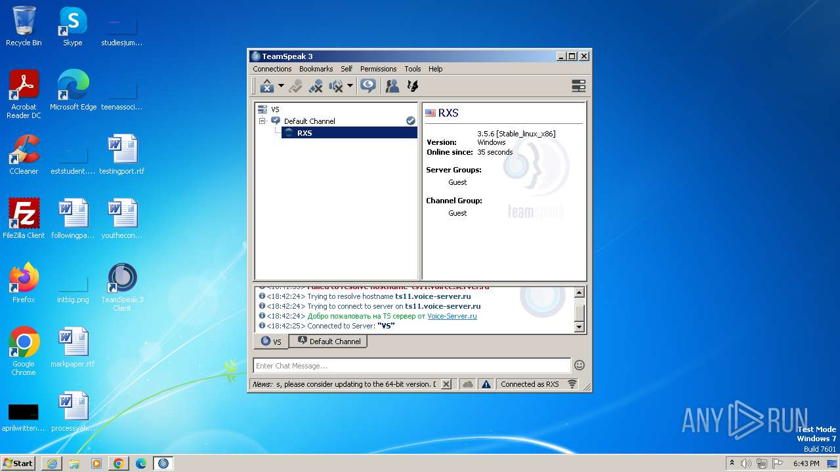Open the TeamSpeak 3 Client desktop shortcut
This screenshot has height=472, width=840.
pos(122,288)
